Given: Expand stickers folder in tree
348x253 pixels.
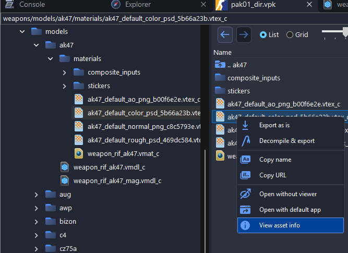Looking at the screenshot, I should [64, 86].
